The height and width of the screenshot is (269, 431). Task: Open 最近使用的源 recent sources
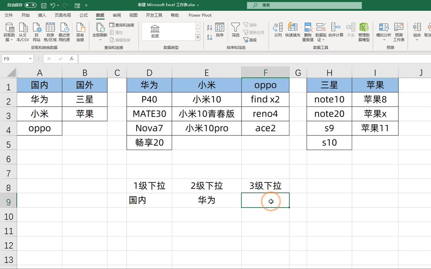click(x=64, y=32)
